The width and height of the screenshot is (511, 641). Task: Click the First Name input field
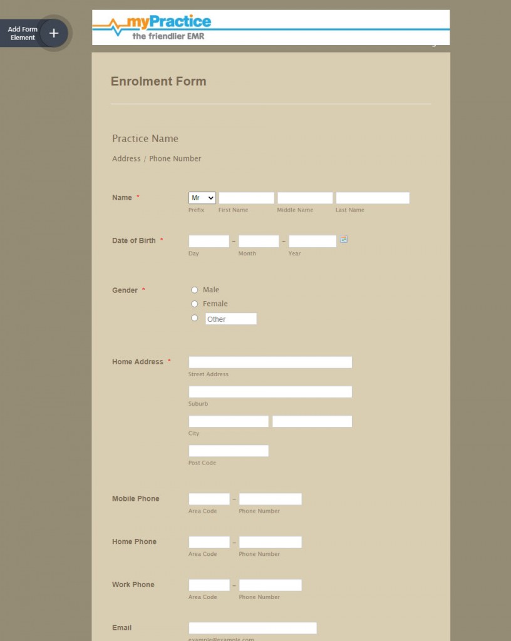coord(247,198)
